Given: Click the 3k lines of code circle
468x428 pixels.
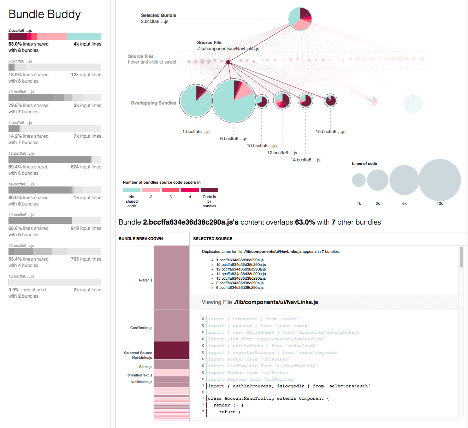Looking at the screenshot, I should 378,180.
